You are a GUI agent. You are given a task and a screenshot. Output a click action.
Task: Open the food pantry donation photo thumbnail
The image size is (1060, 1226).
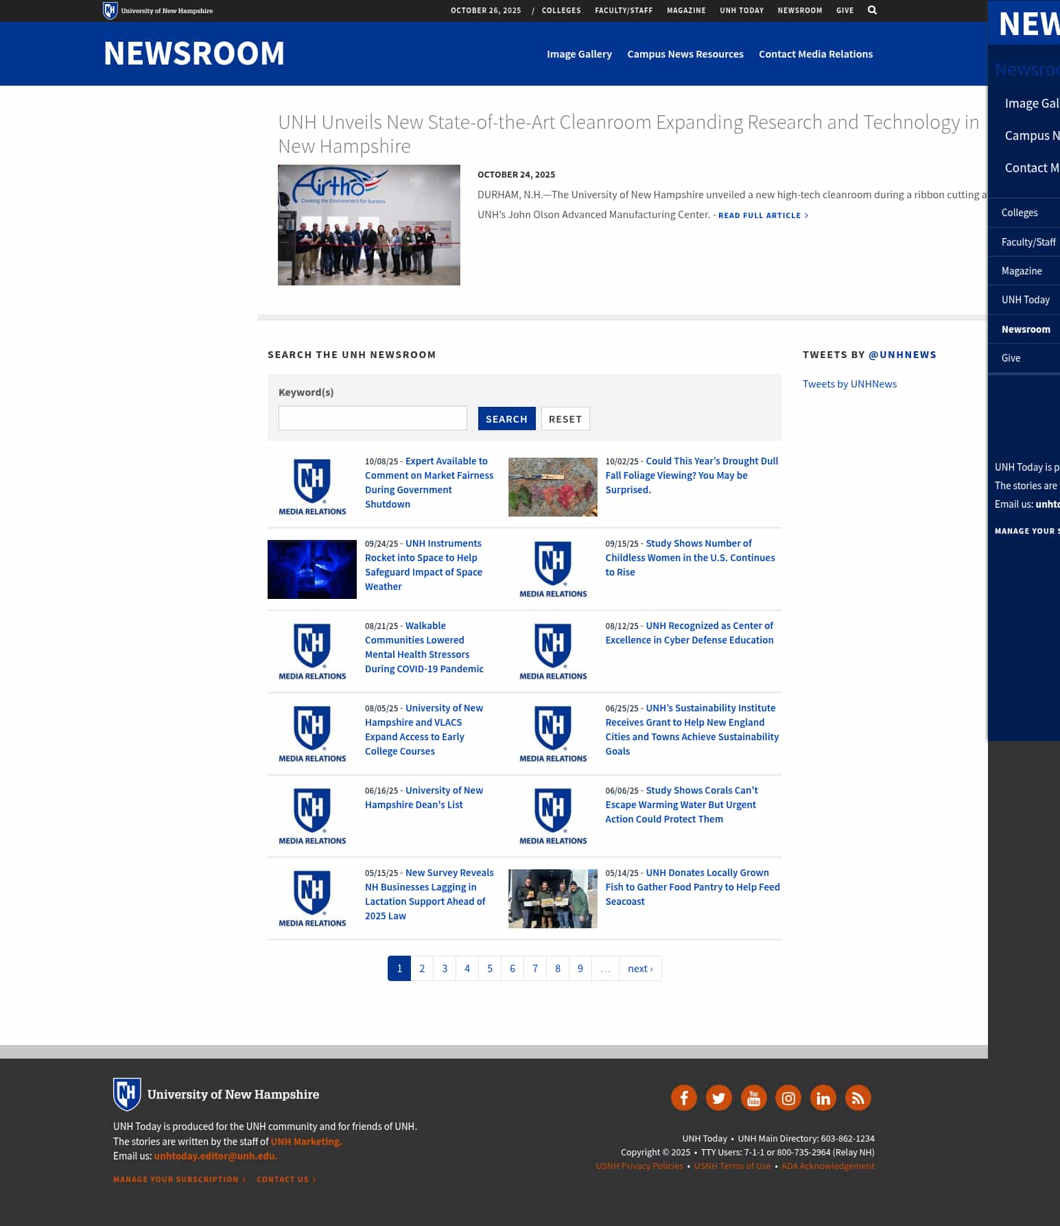tap(552, 899)
